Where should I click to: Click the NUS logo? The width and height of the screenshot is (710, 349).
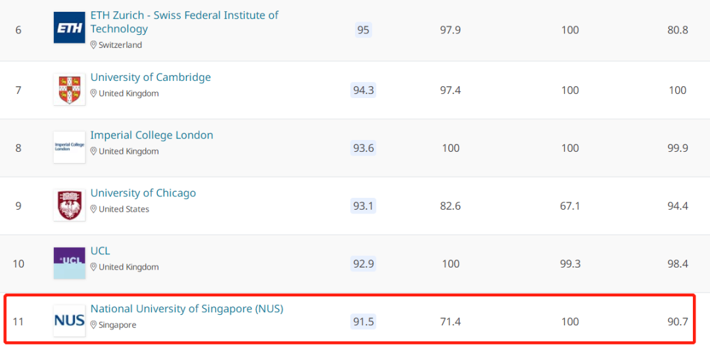tap(69, 321)
